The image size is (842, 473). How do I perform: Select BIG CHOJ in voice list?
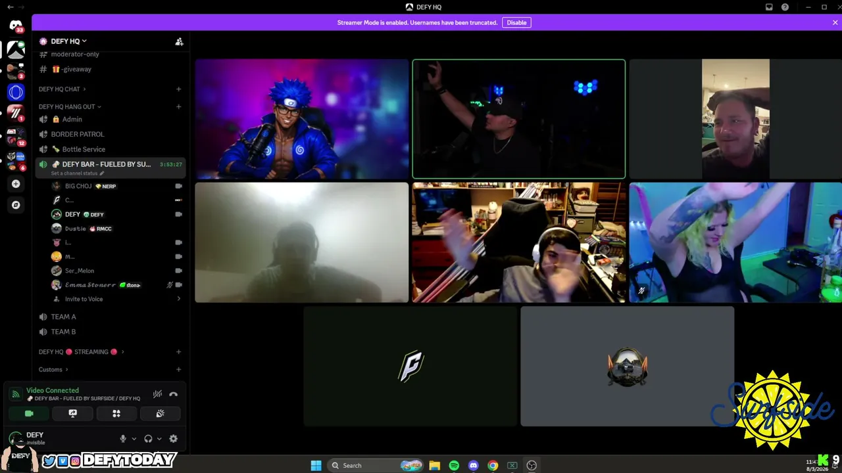[116, 186]
